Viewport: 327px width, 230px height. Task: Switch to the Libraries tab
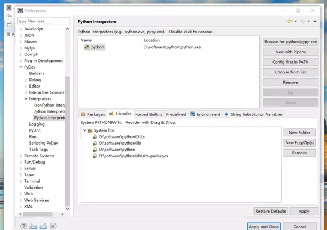[x=120, y=114]
